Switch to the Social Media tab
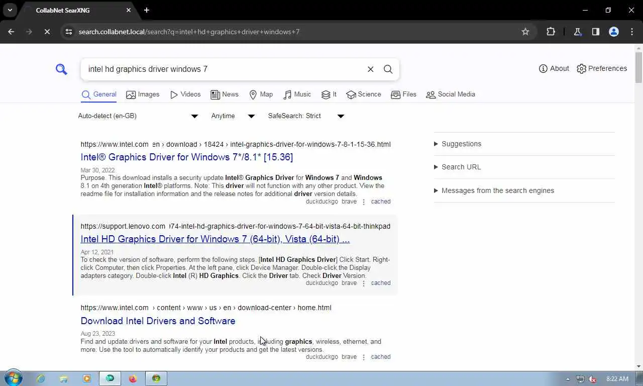Screen dimensions: 643x386 click(x=451, y=94)
